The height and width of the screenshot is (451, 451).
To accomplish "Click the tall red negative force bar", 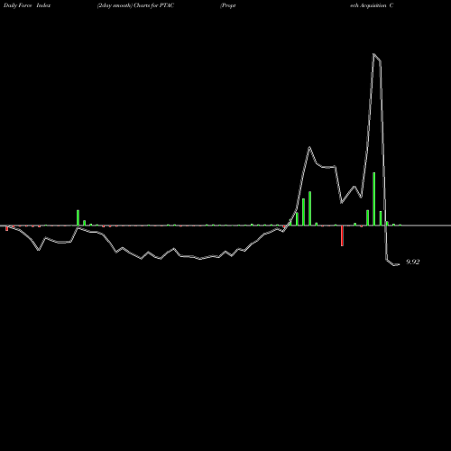I will click(x=342, y=235).
